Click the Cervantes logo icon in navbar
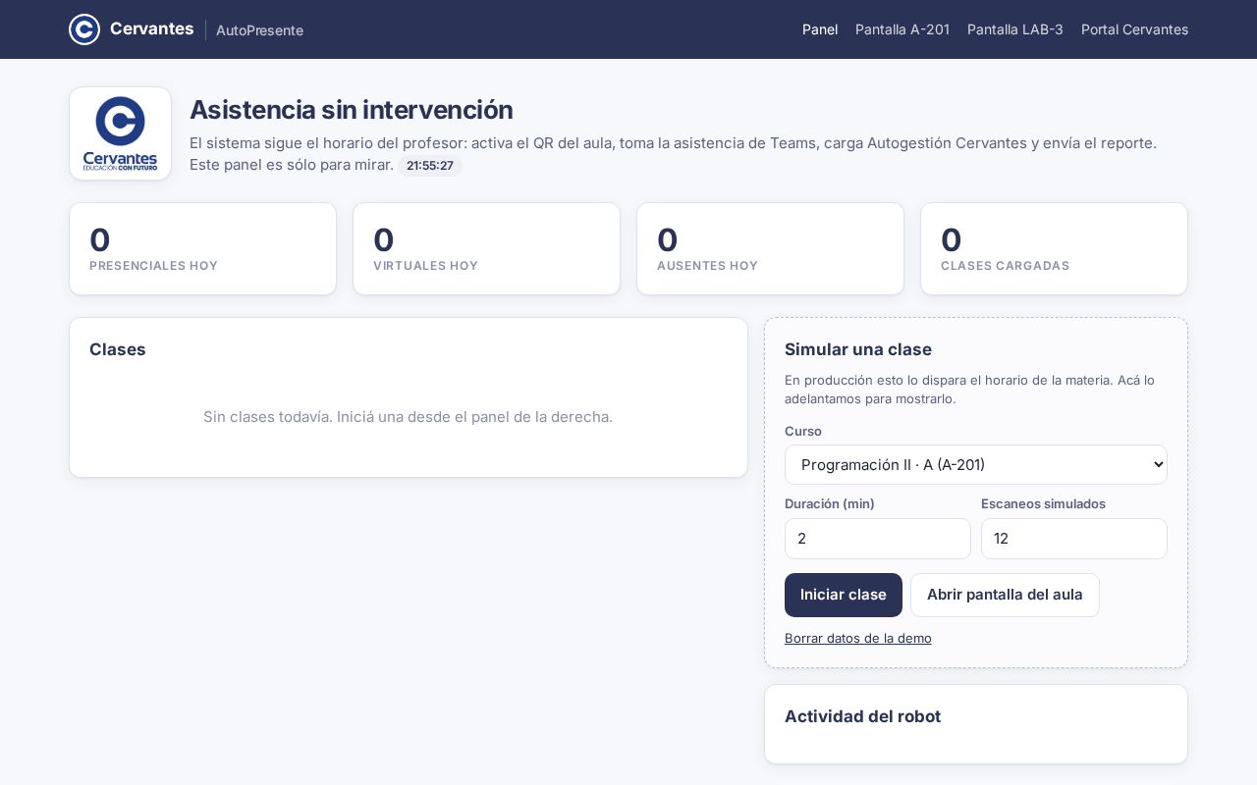 point(84,29)
